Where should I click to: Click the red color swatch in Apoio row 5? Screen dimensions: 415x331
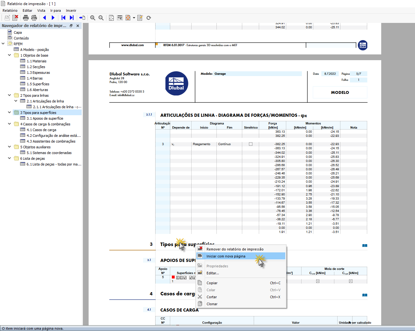(173, 277)
